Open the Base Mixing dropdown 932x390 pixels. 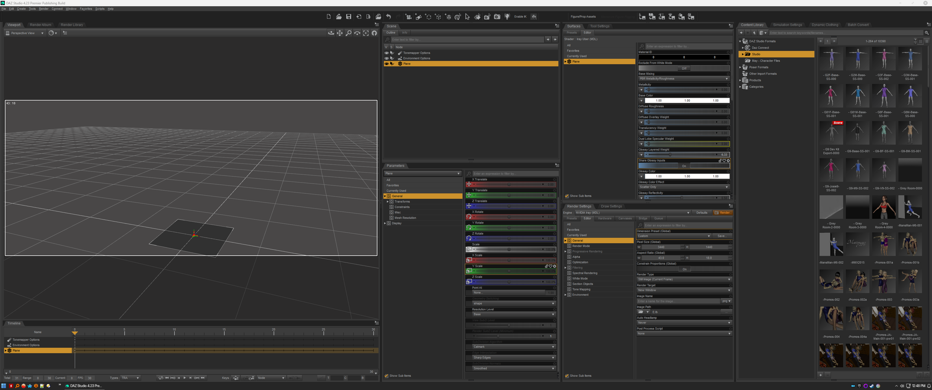(684, 79)
